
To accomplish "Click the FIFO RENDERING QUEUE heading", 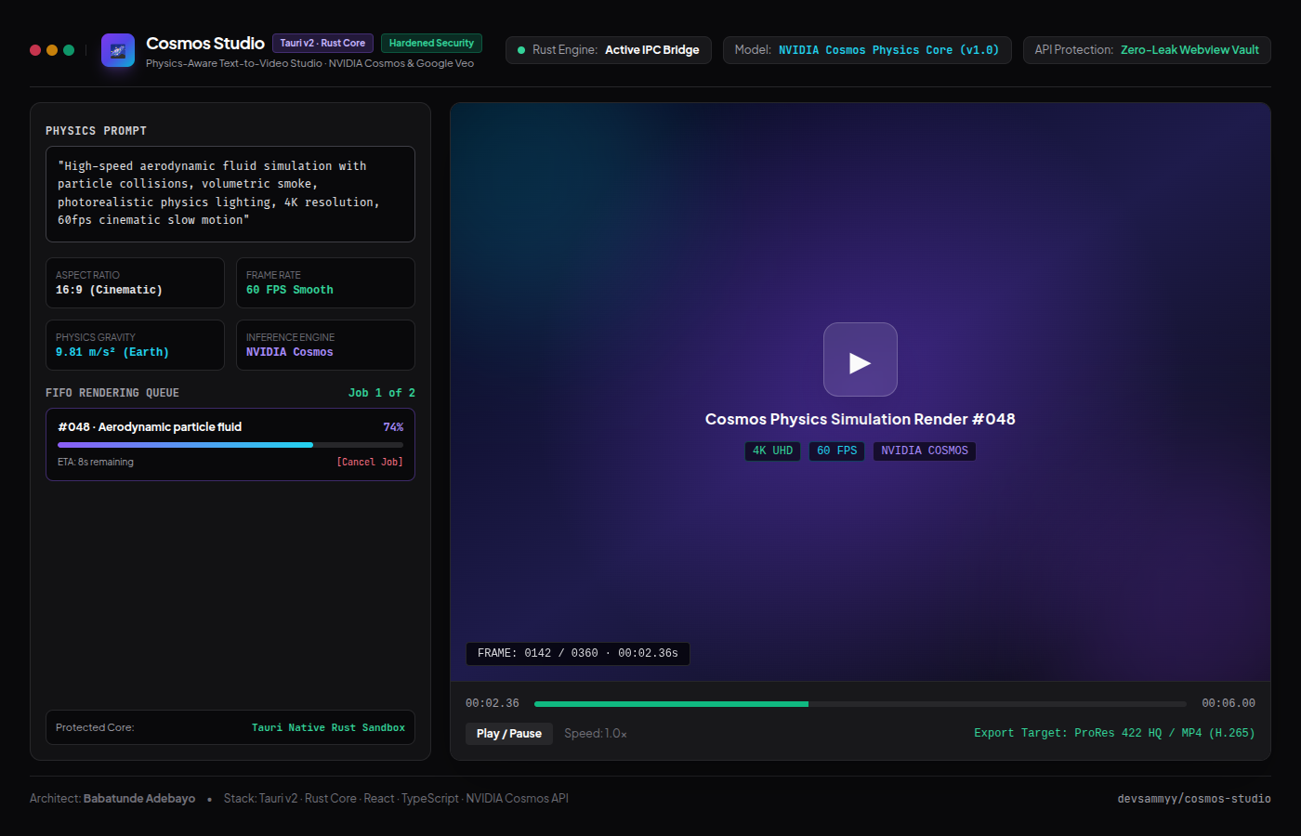I will click(x=112, y=393).
